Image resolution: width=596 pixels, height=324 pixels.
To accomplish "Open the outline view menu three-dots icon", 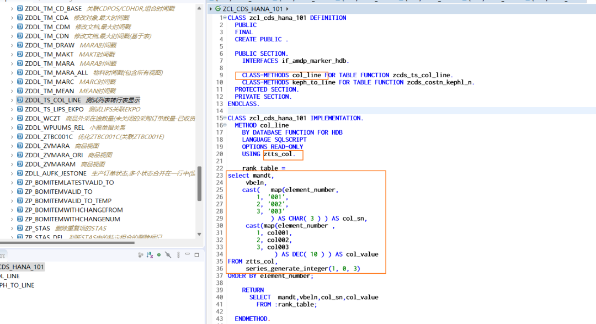I will (x=178, y=255).
